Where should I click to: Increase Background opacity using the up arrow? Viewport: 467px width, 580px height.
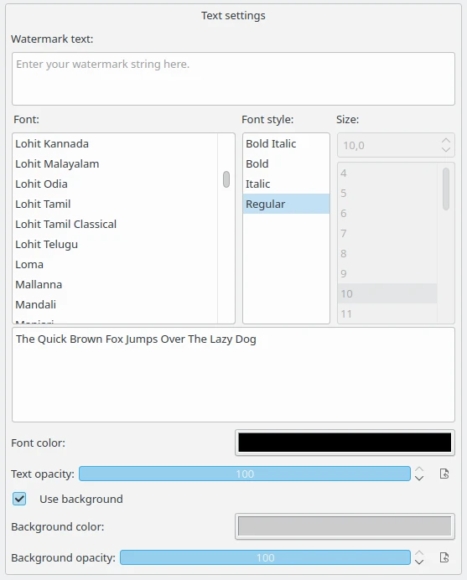click(419, 553)
